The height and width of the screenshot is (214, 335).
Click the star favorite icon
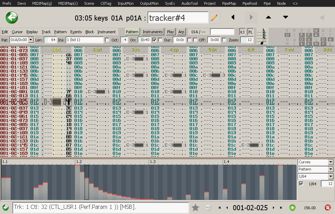pyautogui.click(x=195, y=207)
